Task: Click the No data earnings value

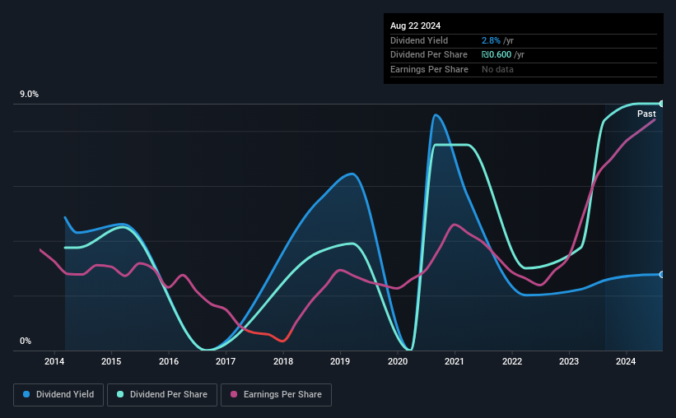Action: 497,69
